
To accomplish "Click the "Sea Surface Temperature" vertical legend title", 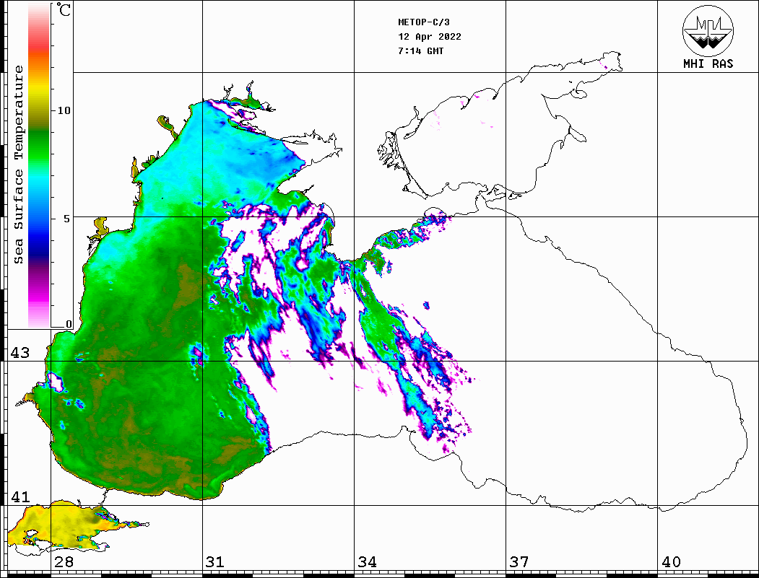I will click(19, 165).
